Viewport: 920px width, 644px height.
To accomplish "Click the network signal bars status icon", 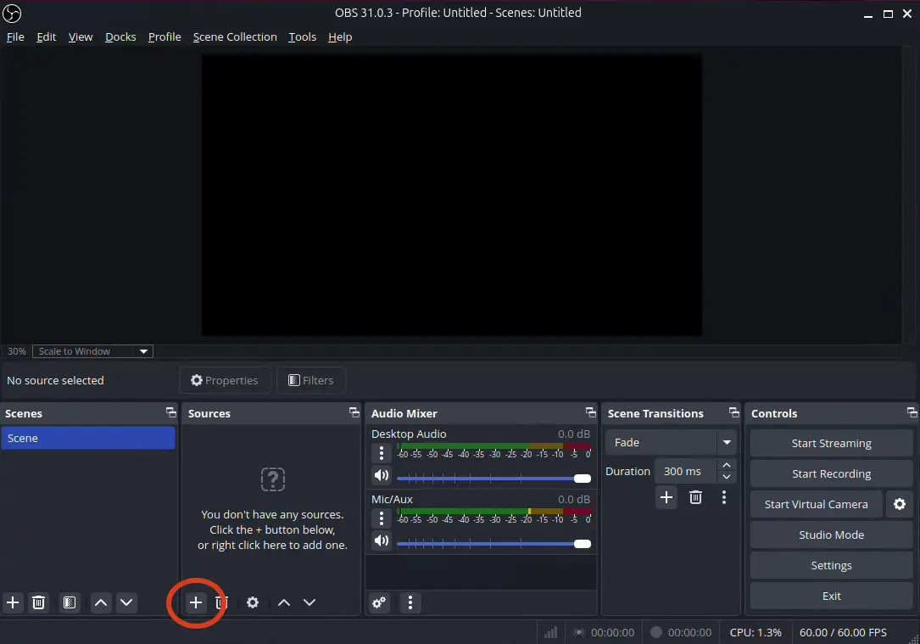I will tap(550, 632).
